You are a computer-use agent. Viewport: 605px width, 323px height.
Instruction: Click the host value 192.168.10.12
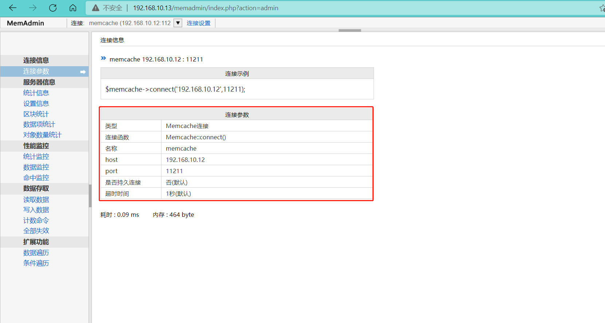click(x=186, y=160)
